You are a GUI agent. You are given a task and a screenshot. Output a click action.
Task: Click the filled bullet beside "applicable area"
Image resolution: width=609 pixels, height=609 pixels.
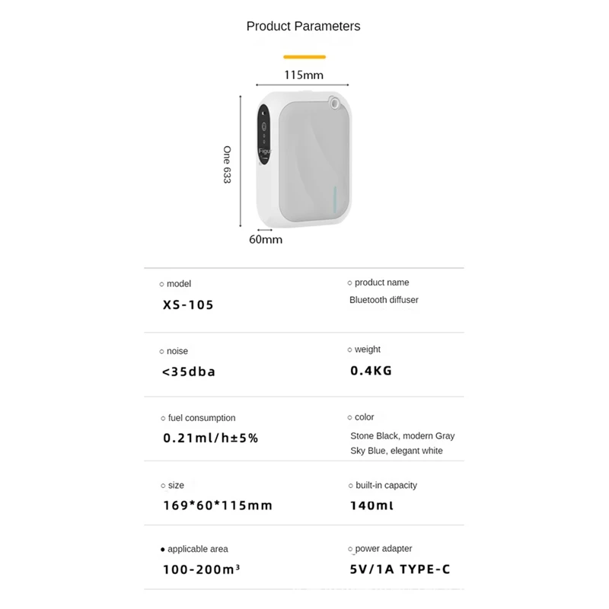(162, 550)
